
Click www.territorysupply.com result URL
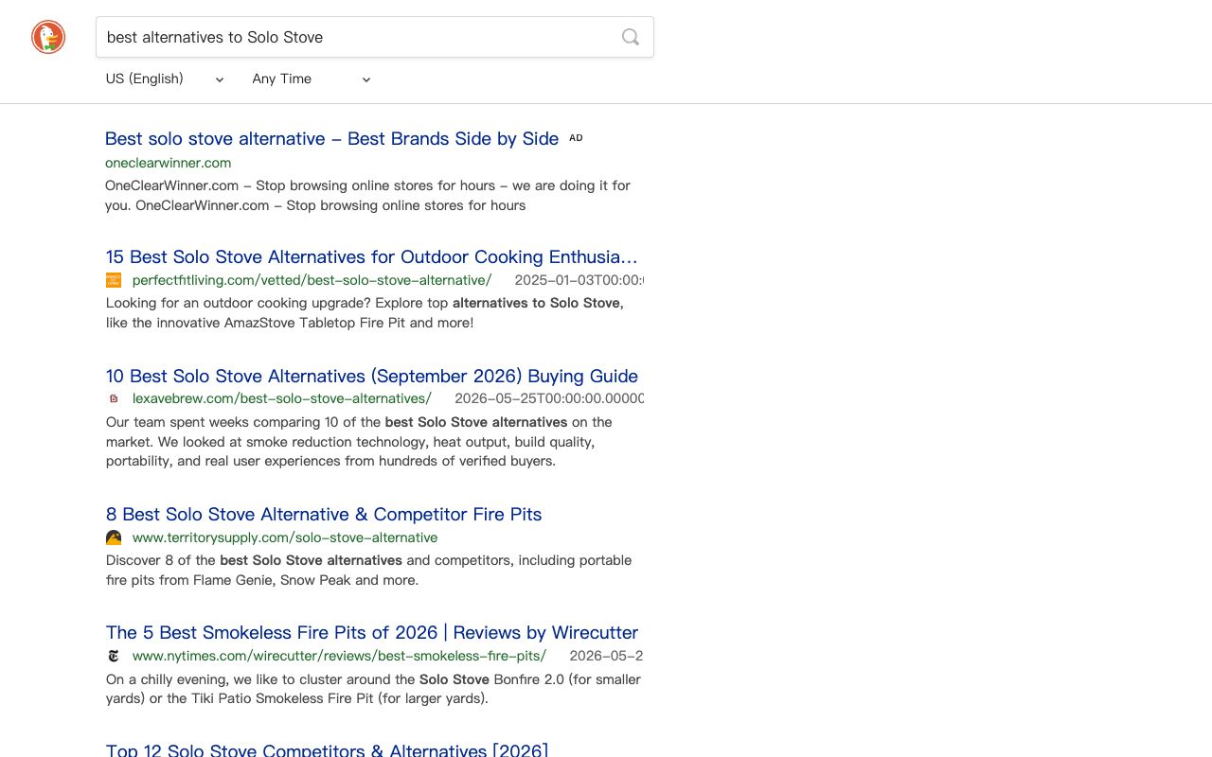pos(285,537)
